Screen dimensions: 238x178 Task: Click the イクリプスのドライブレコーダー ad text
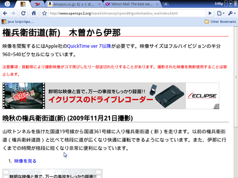click(x=100, y=100)
